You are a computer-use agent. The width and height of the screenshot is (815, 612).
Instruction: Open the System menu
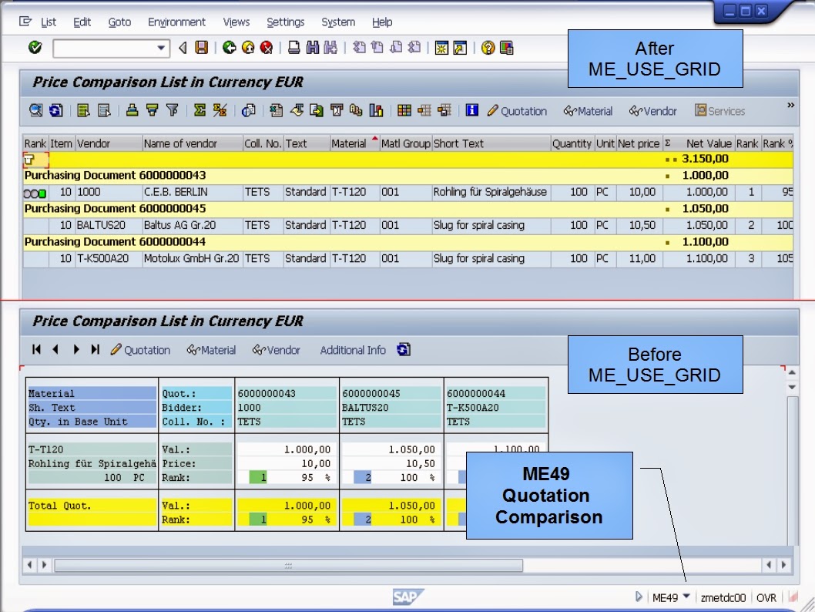(x=338, y=22)
